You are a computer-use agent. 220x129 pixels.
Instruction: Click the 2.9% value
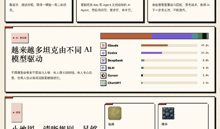(205, 76)
